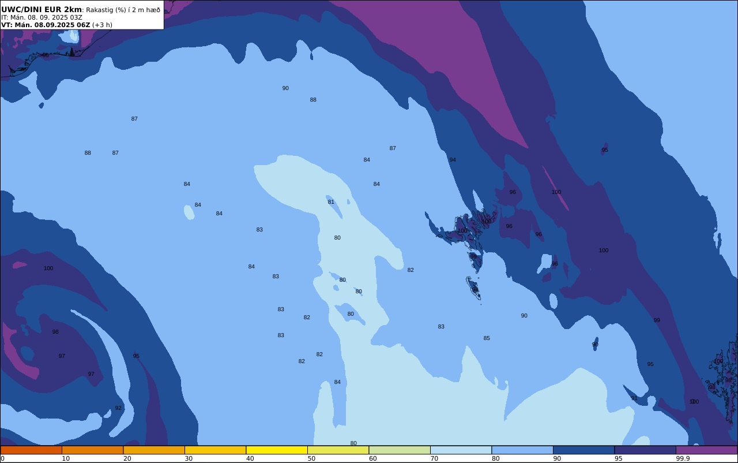738x463 pixels.
Task: Click legend scale label '20'
Action: [x=127, y=458]
